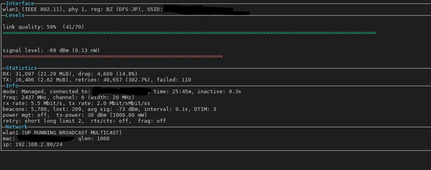Click the red signal level bar
Image resolution: width=431 pixels, height=170 pixels.
(112, 56)
